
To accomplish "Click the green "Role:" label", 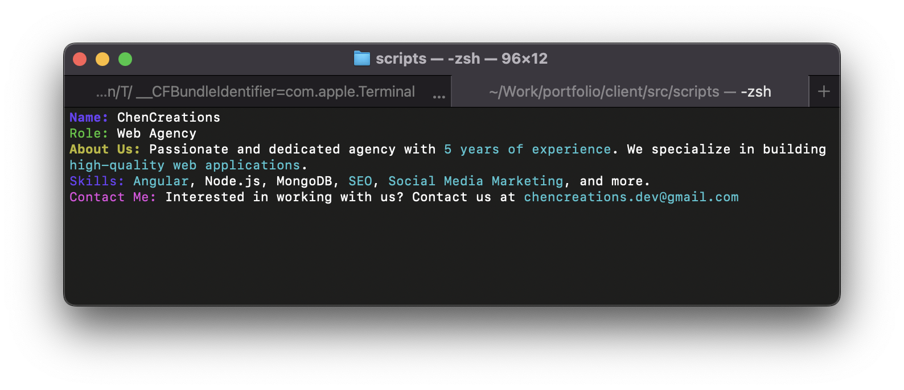I will click(89, 134).
